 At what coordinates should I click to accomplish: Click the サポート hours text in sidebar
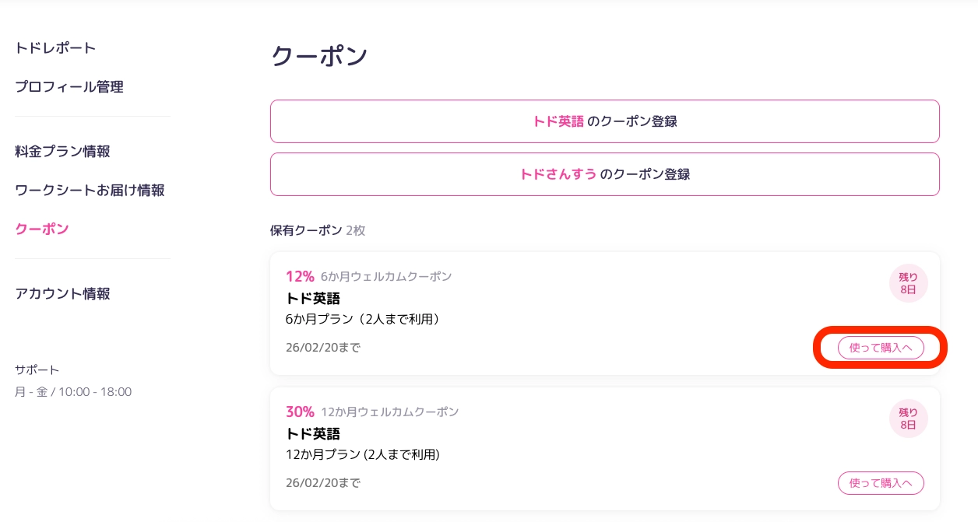tap(73, 392)
